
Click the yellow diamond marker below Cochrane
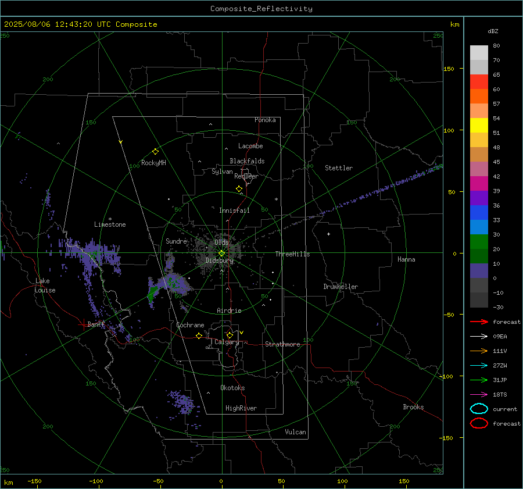(x=199, y=335)
